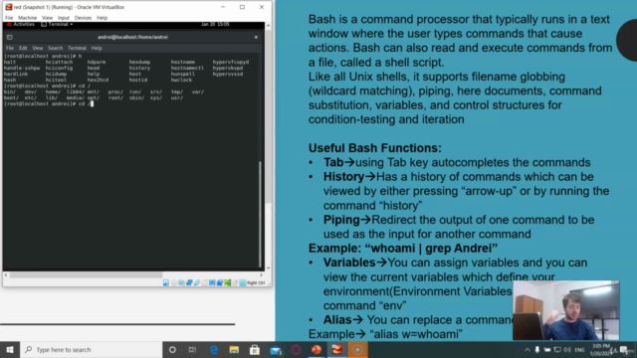This screenshot has width=637, height=358.
Task: Expand the Terminal app menu in GNOME bar
Action: (x=57, y=24)
